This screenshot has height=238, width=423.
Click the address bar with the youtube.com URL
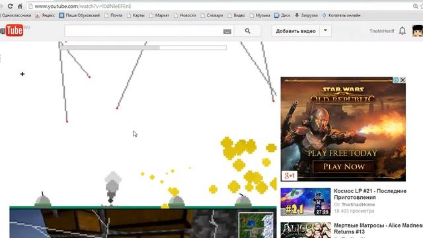coord(219,6)
